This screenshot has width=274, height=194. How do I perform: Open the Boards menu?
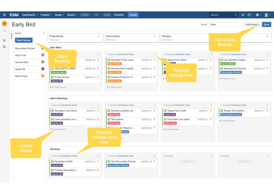pyautogui.click(x=72, y=15)
